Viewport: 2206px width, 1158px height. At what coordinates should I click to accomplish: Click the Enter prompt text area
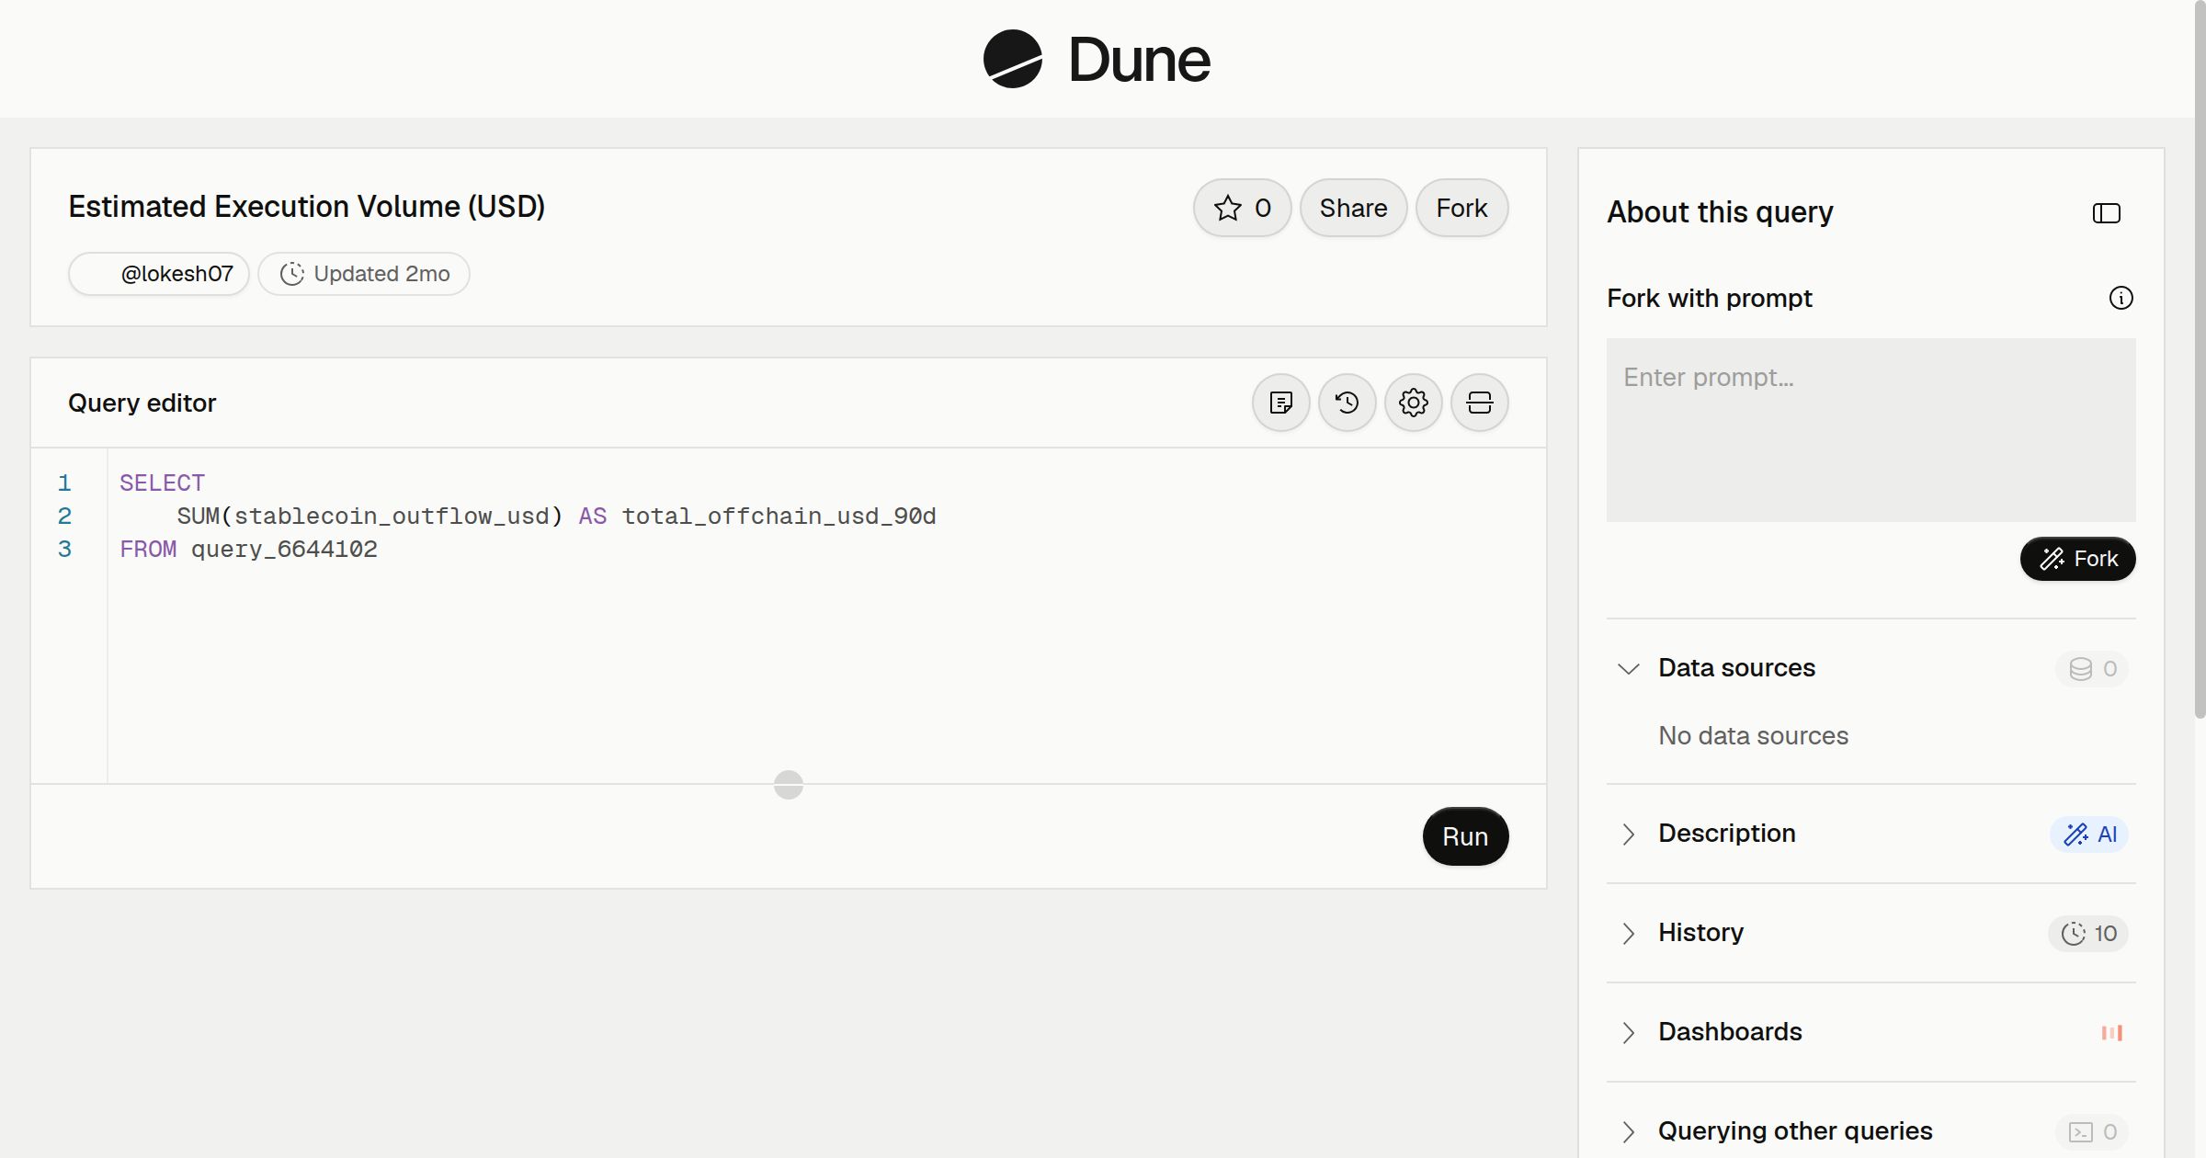pos(1871,430)
